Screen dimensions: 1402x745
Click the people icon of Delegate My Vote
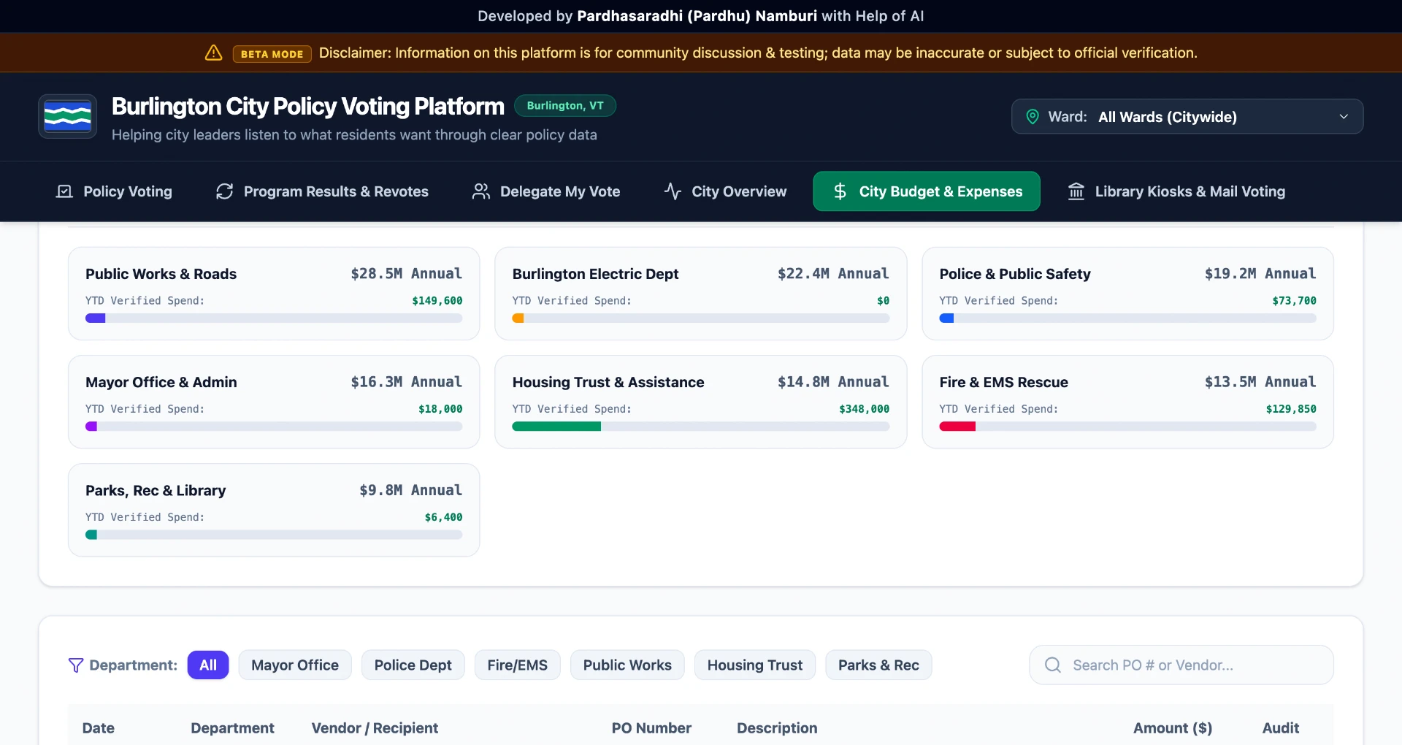pos(480,191)
